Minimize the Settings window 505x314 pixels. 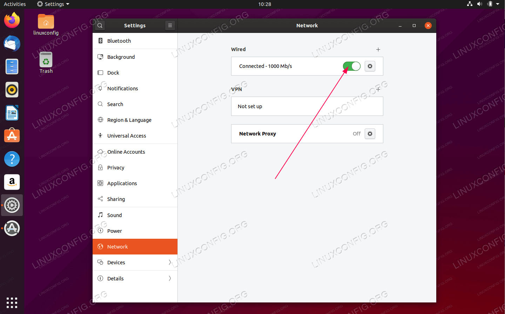tap(400, 26)
